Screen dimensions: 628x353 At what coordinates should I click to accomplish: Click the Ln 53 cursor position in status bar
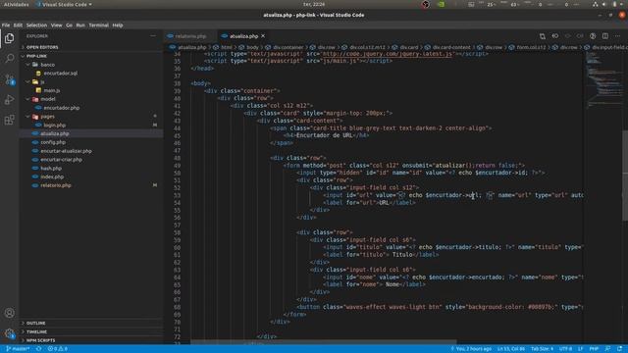click(511, 349)
